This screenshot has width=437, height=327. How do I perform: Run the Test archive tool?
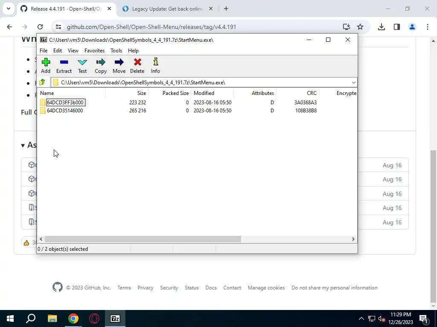(x=82, y=66)
